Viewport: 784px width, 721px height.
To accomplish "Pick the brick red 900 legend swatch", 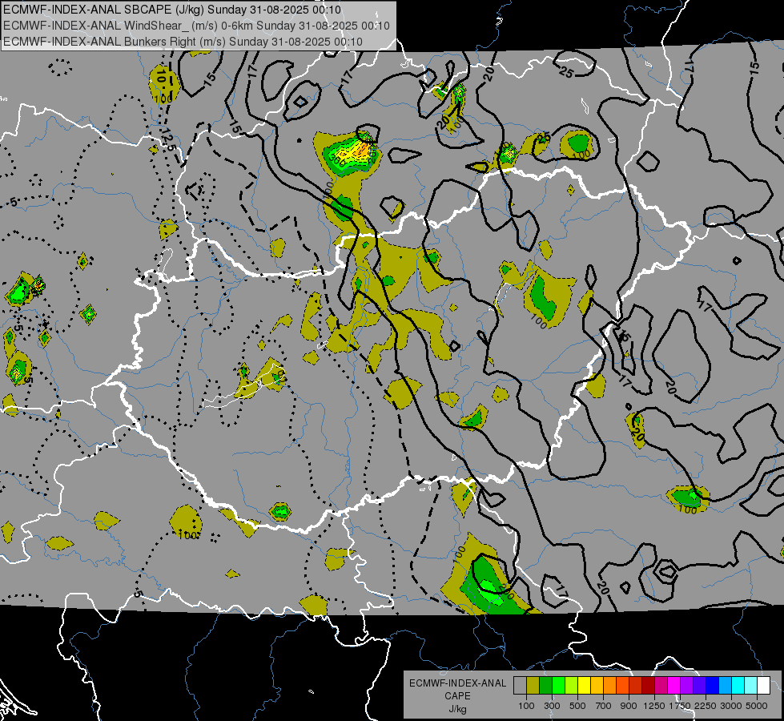I will click(x=636, y=685).
